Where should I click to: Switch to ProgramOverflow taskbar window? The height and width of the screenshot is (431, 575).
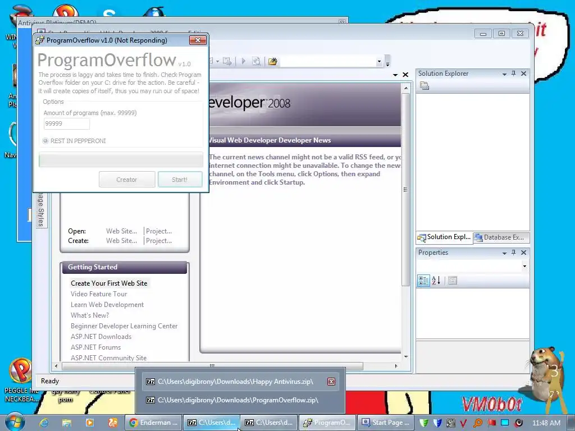[327, 423]
